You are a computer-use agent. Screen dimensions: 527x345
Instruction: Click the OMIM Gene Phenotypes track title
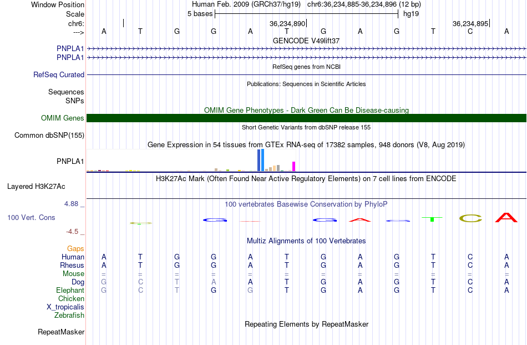pyautogui.click(x=306, y=110)
